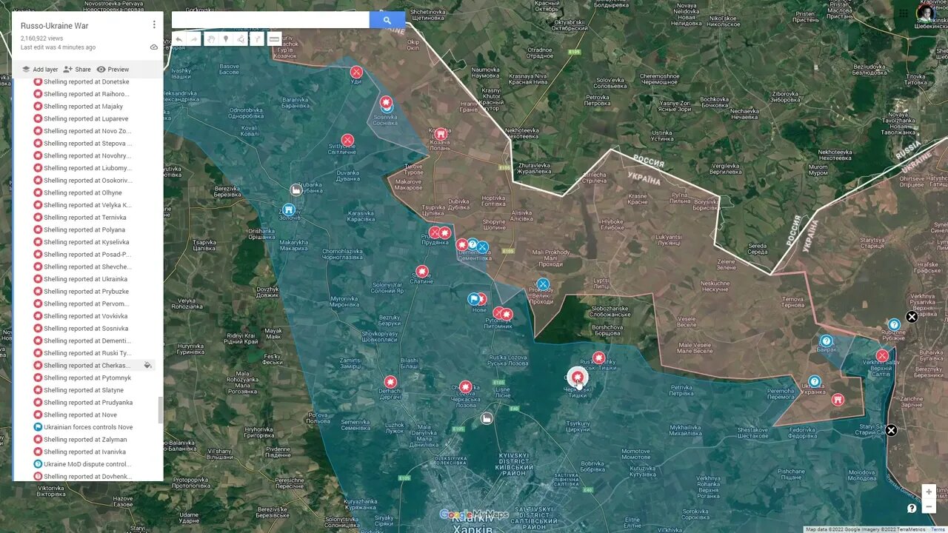The height and width of the screenshot is (533, 948).
Task: Select the Add directions tool
Action: [258, 39]
